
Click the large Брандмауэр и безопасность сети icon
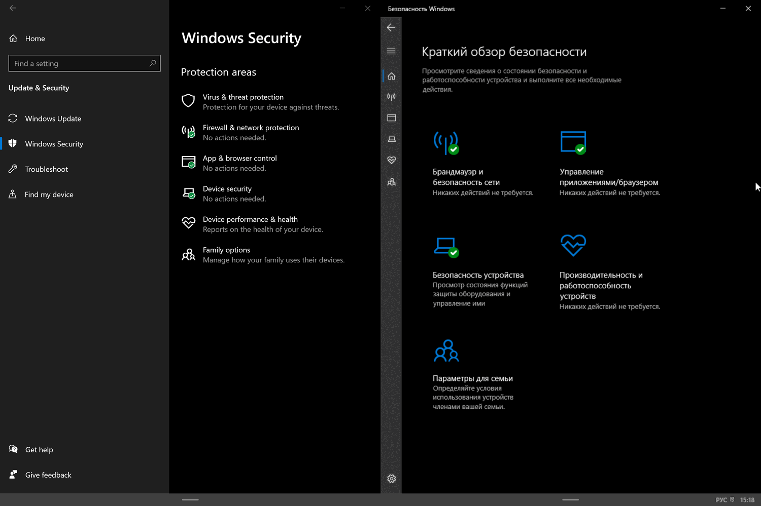446,143
